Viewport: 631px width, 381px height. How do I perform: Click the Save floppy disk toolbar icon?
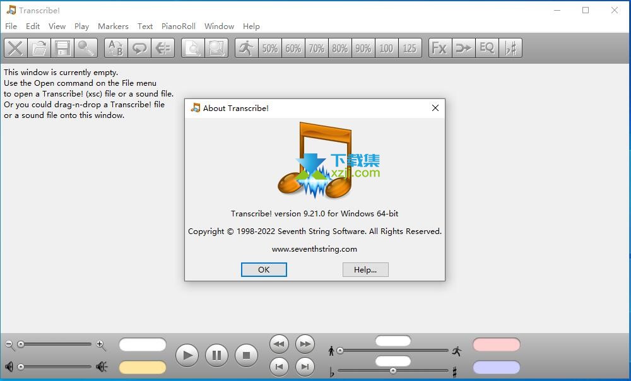(x=62, y=49)
